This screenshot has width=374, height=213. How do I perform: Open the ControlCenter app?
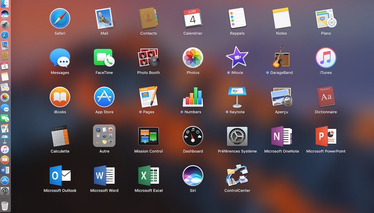[237, 176]
